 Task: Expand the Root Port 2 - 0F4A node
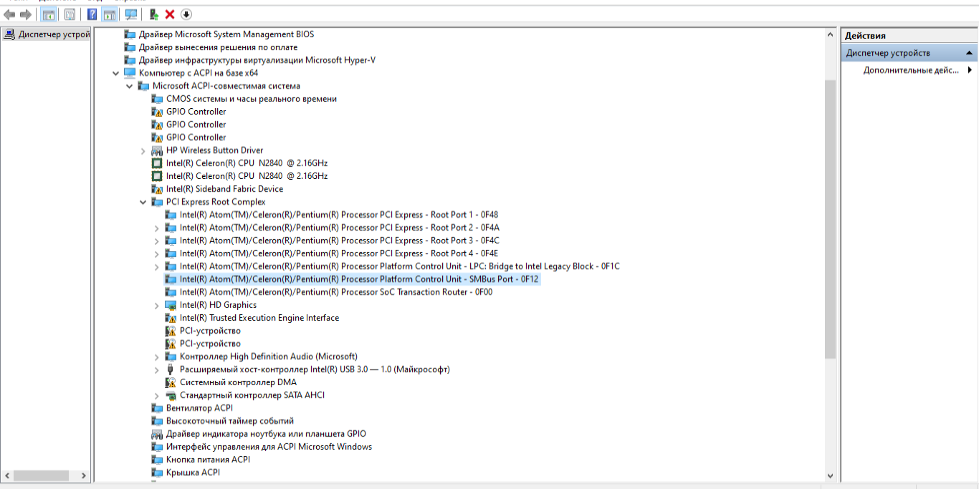pos(157,228)
